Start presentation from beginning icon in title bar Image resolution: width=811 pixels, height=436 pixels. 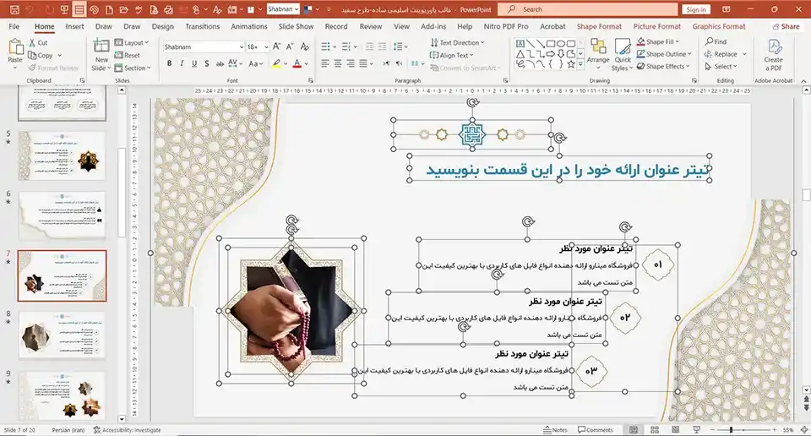[64, 9]
